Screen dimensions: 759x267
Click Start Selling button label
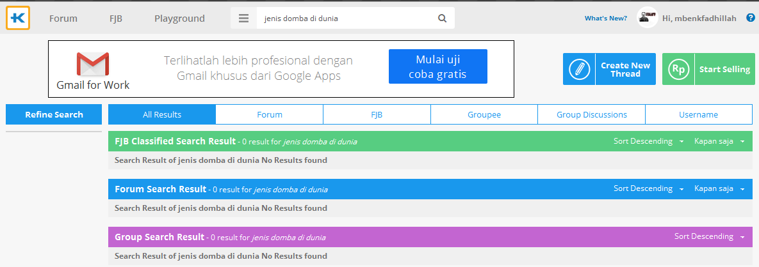click(724, 69)
